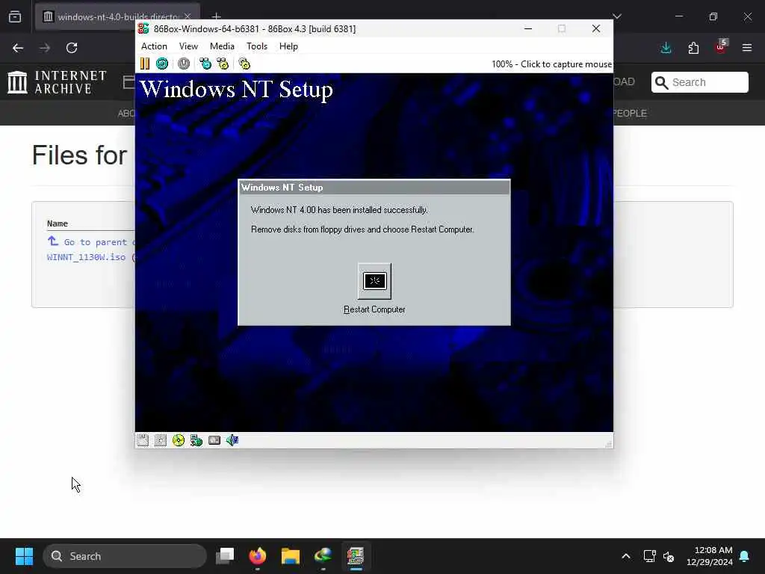The image size is (765, 574).
Task: Open Firefox extensions puzzle icon
Action: (693, 48)
